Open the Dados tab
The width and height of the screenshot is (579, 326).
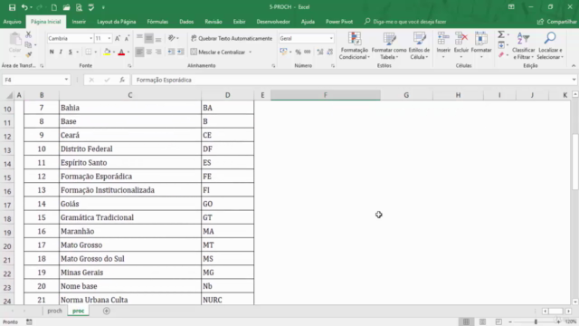(186, 22)
